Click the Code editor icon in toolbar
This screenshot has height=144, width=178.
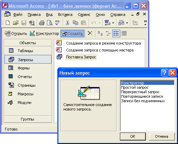tap(135, 23)
